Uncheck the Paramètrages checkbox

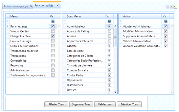pyautogui.click(x=53, y=26)
